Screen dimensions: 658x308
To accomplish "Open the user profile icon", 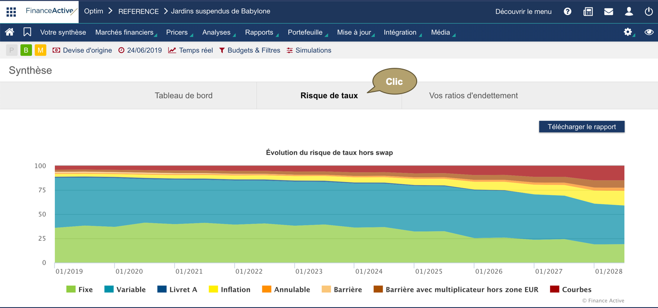I will 629,11.
